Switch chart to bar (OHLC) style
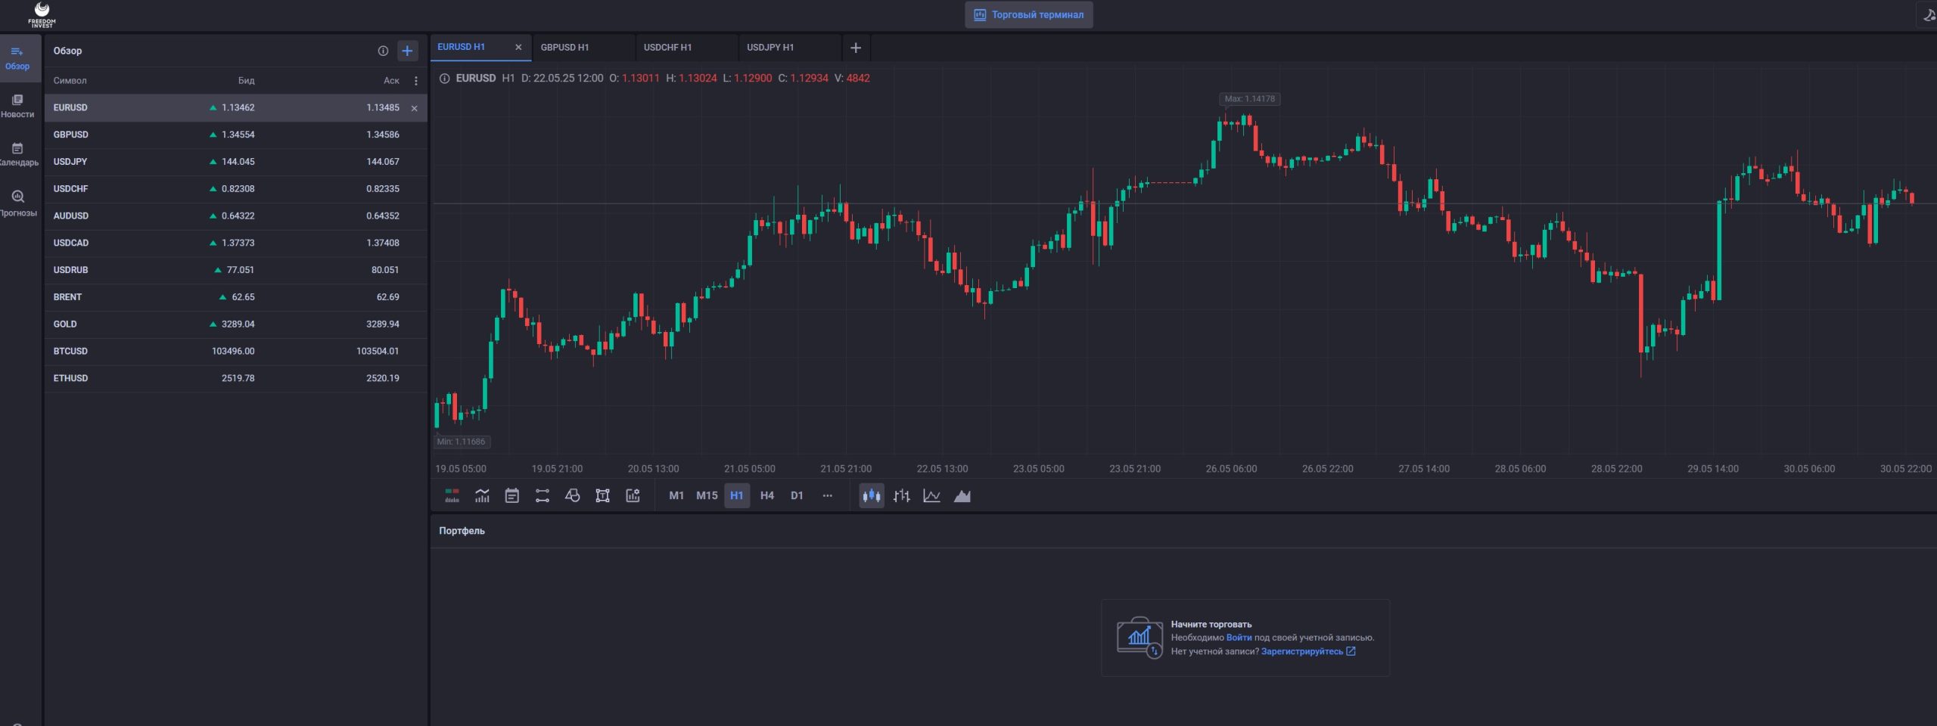The image size is (1937, 726). (x=901, y=496)
